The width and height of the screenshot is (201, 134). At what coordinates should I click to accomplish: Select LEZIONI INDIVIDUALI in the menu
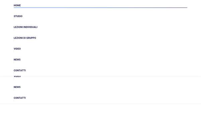[25, 27]
